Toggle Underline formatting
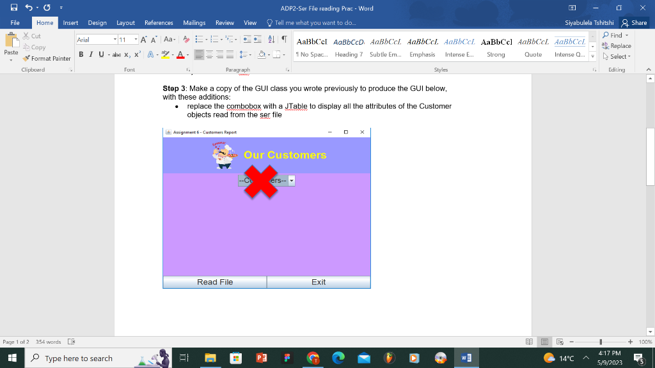This screenshot has height=368, width=655. [x=101, y=55]
